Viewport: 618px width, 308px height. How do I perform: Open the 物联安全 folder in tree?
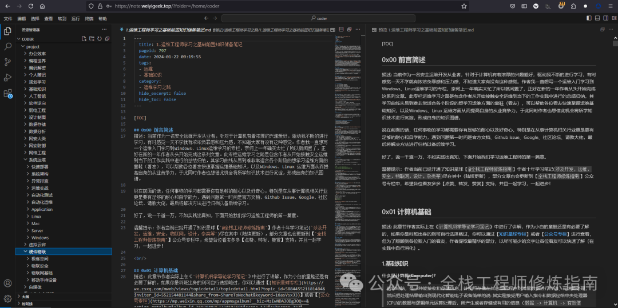pyautogui.click(x=39, y=266)
